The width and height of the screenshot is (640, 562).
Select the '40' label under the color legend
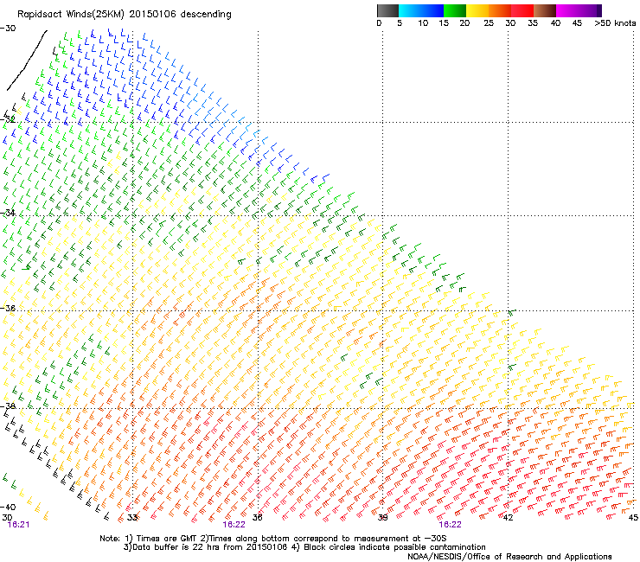pyautogui.click(x=555, y=23)
